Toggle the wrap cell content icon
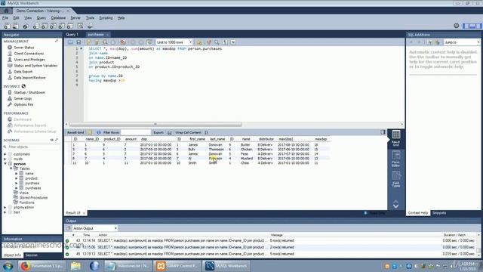The height and width of the screenshot is (272, 483). [x=206, y=133]
